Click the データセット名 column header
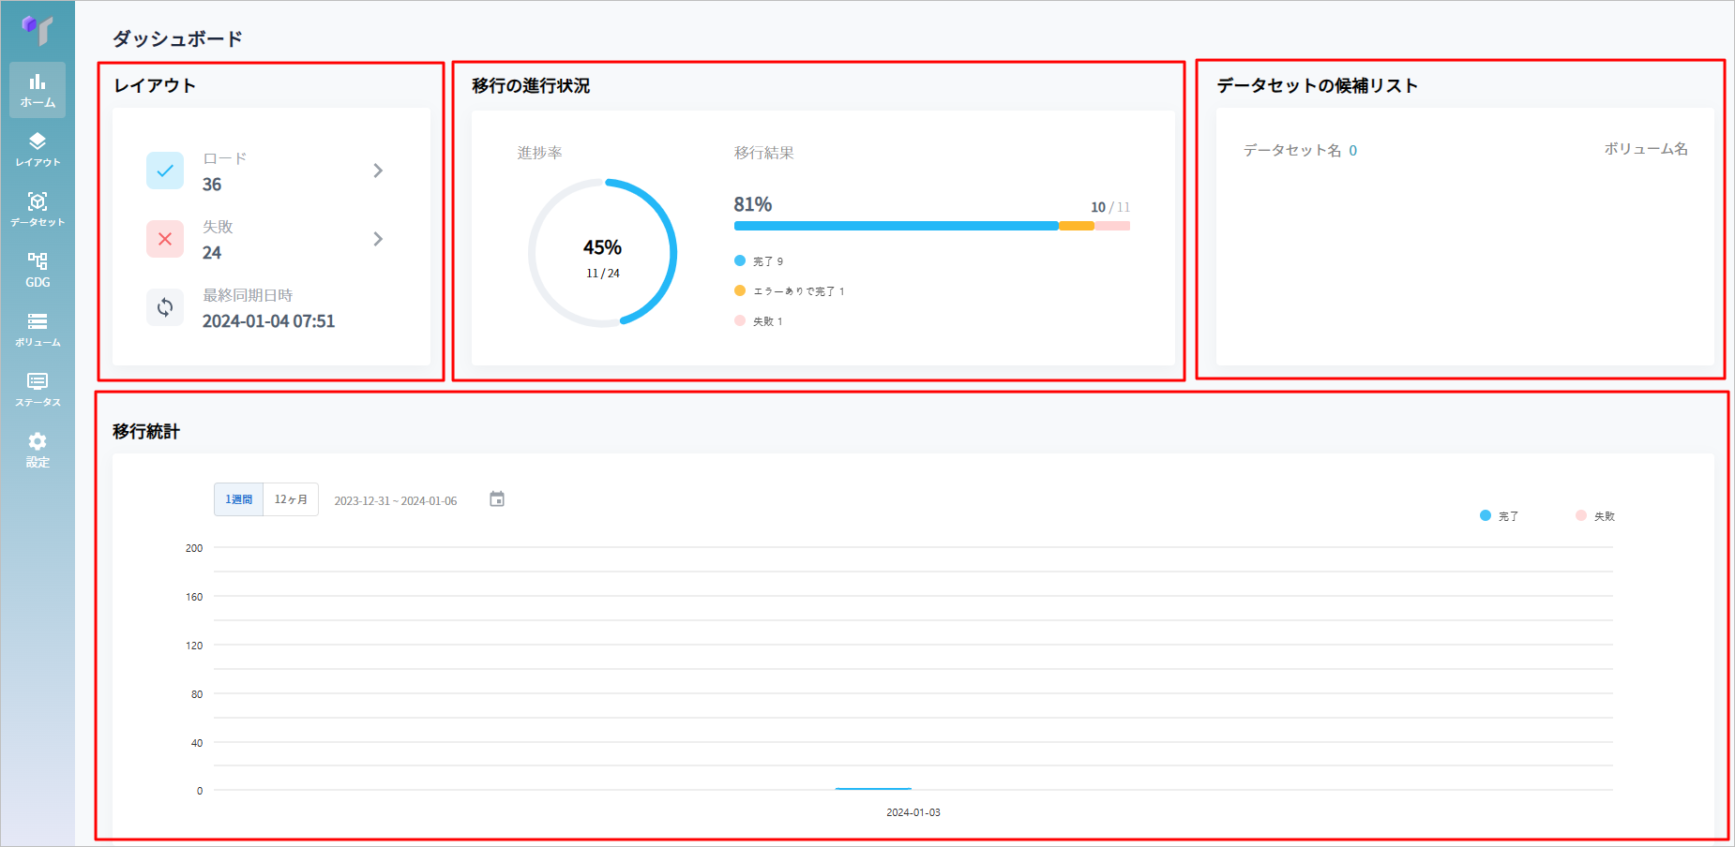The width and height of the screenshot is (1735, 847). (x=1292, y=150)
